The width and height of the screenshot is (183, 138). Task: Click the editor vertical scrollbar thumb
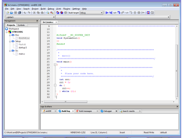pyautogui.click(x=176, y=71)
